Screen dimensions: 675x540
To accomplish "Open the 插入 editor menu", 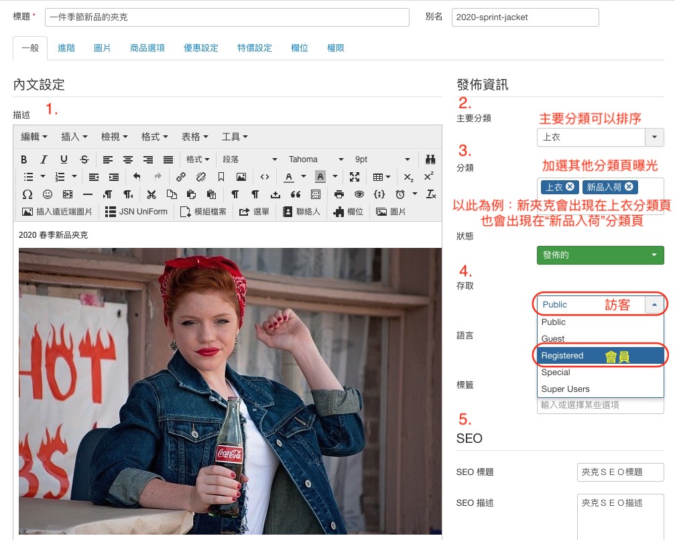I will coord(74,137).
